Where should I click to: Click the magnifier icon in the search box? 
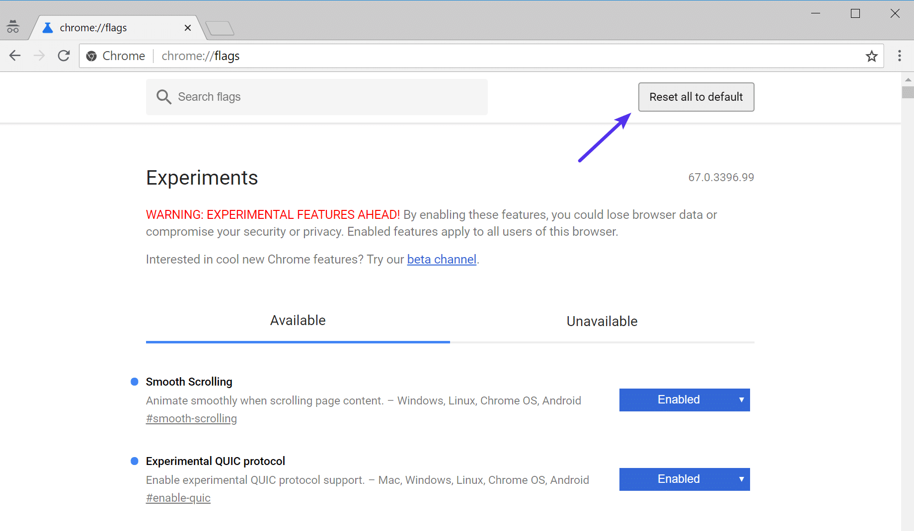coord(164,97)
